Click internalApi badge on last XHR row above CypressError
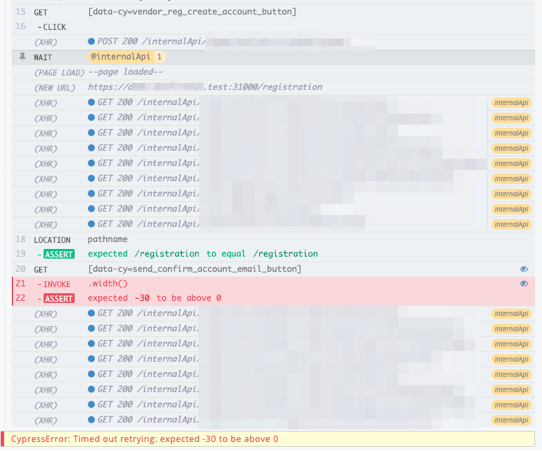Viewport: 542px width, 453px height. point(512,420)
